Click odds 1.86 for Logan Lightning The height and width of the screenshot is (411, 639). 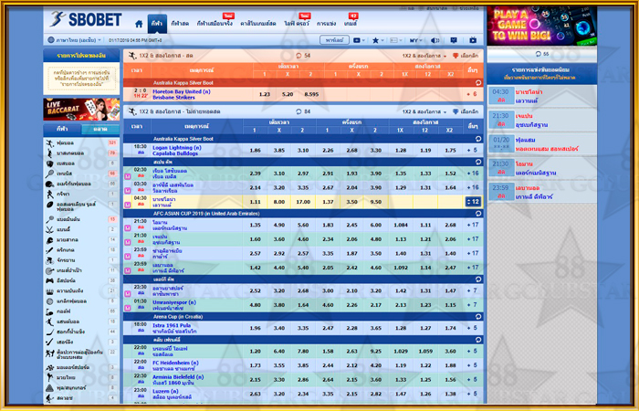(x=255, y=150)
